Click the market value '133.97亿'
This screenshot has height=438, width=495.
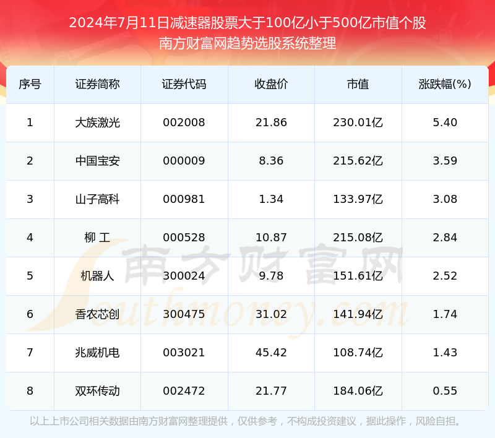(x=358, y=199)
